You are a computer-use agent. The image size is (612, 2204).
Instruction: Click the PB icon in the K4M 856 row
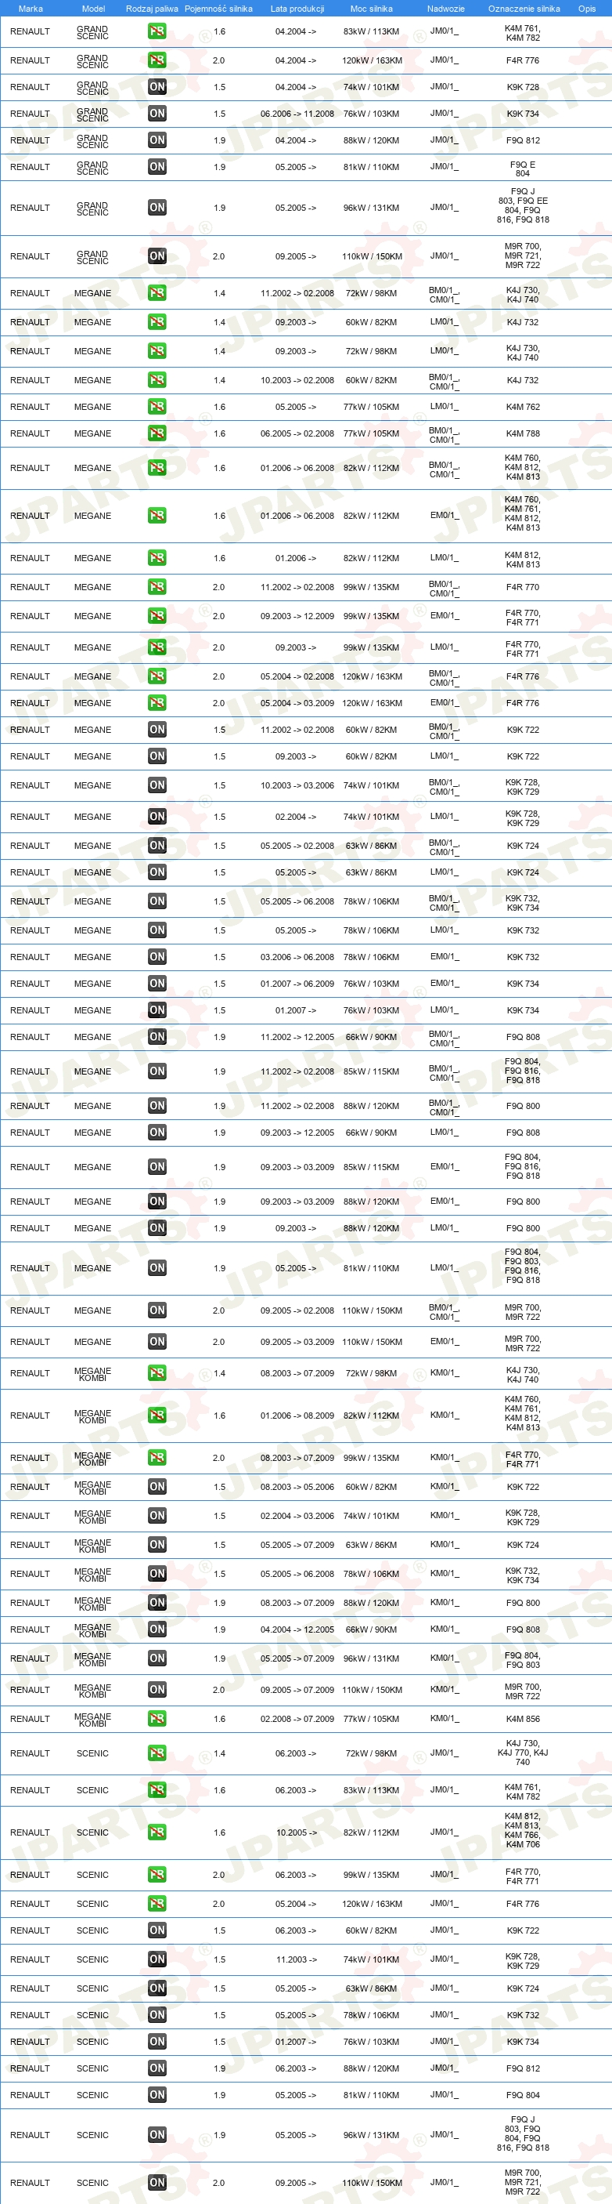(157, 1719)
